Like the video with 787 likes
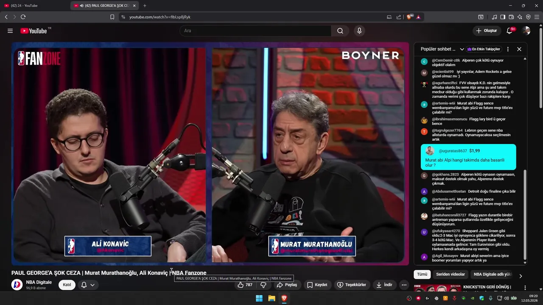This screenshot has height=305, width=543. (x=245, y=285)
